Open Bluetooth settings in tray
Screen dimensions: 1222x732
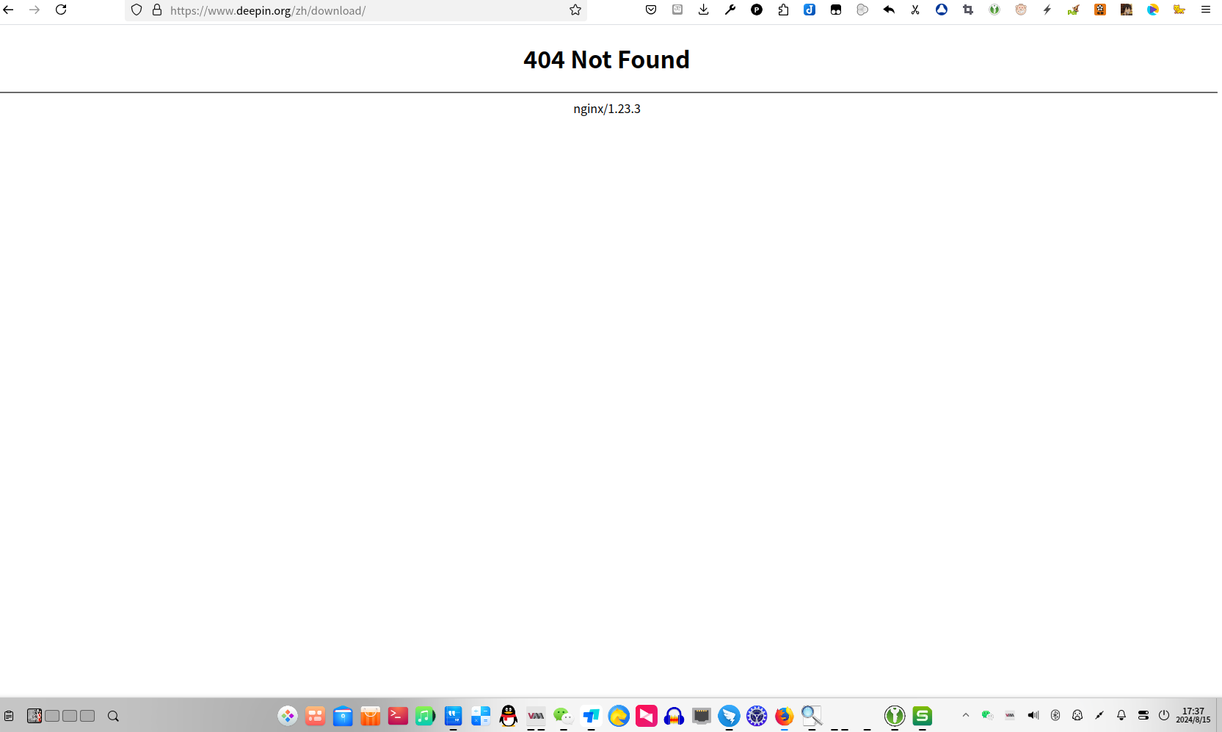tap(1055, 715)
